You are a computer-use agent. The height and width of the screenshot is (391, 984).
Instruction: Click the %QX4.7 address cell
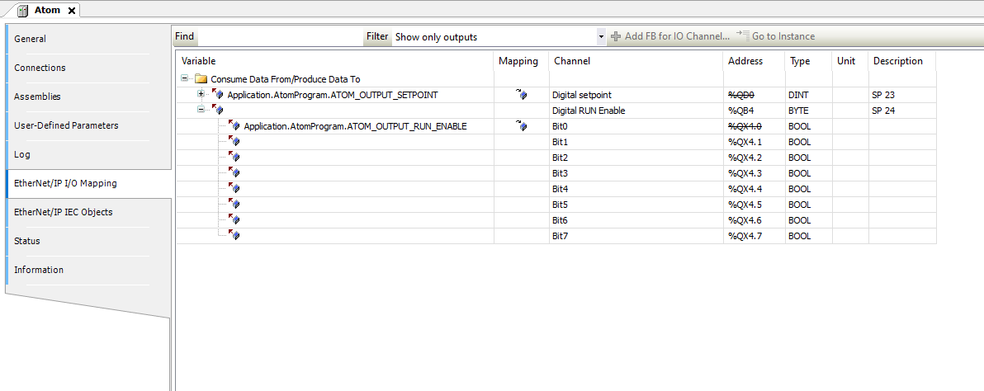coord(755,236)
